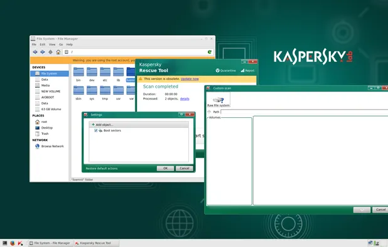
Task: Go back in File Manager toolbar
Action: (35, 52)
